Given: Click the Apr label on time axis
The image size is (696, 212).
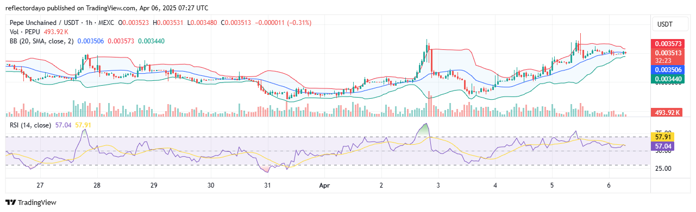Looking at the screenshot, I should pos(324,185).
